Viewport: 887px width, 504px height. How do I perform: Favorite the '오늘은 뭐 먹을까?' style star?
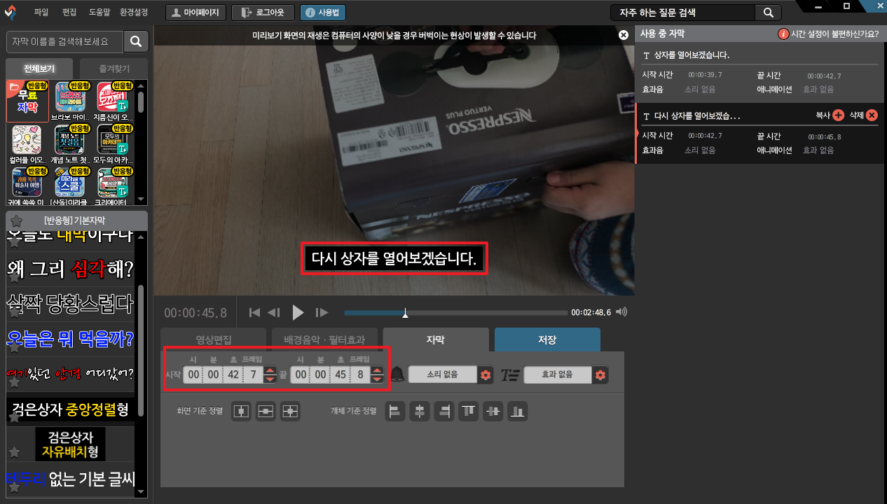click(14, 349)
